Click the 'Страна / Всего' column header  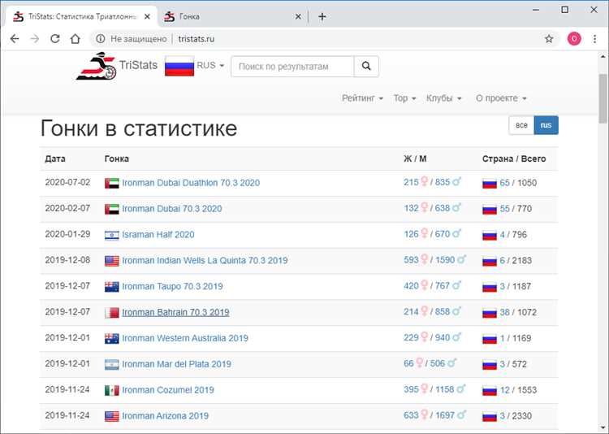pyautogui.click(x=514, y=158)
